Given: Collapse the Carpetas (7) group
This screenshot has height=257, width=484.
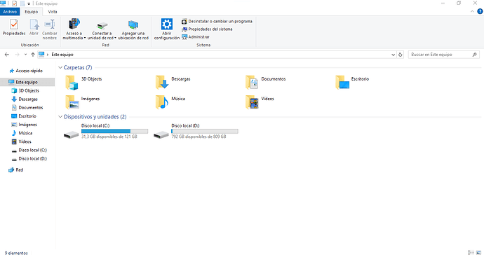Looking at the screenshot, I should 60,67.
